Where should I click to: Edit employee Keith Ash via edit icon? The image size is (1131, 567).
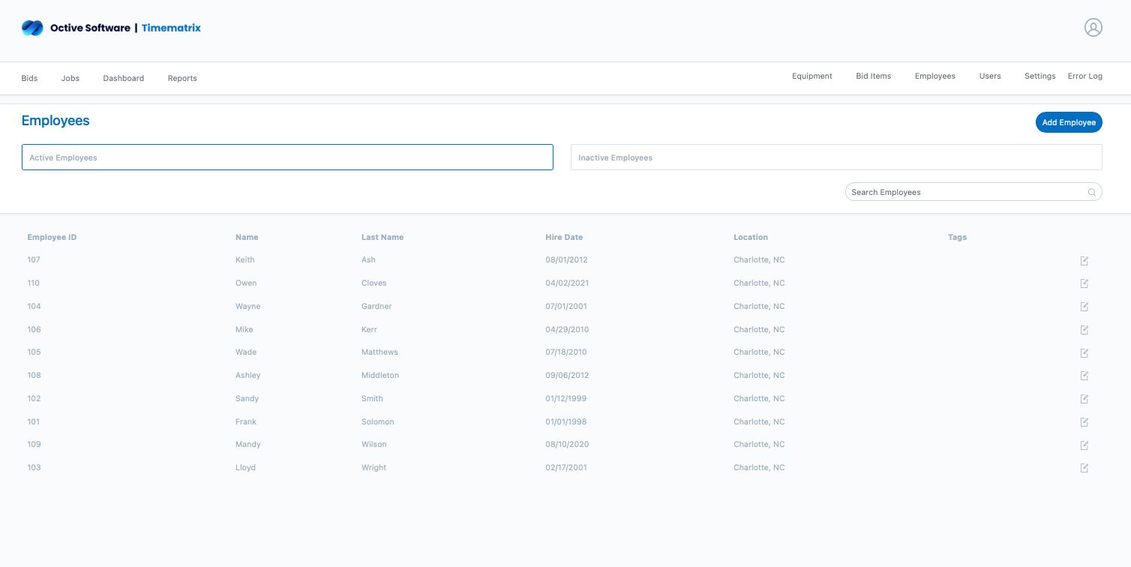pyautogui.click(x=1084, y=261)
